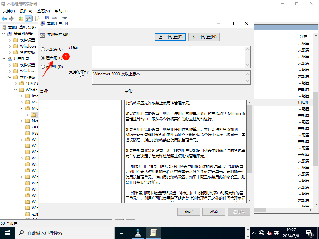The height and width of the screenshot is (239, 319).
Task: Click the folder icon next to RSS
Action: pyautogui.click(x=27, y=133)
